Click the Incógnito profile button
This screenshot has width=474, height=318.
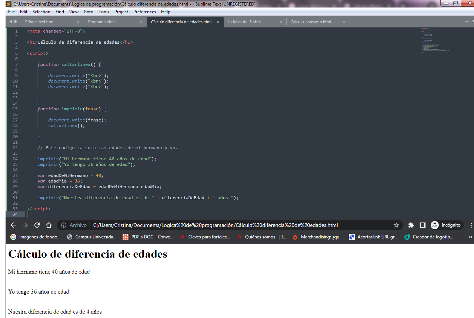click(x=447, y=225)
